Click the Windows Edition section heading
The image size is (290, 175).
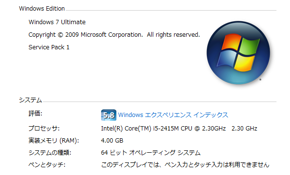[42, 9]
